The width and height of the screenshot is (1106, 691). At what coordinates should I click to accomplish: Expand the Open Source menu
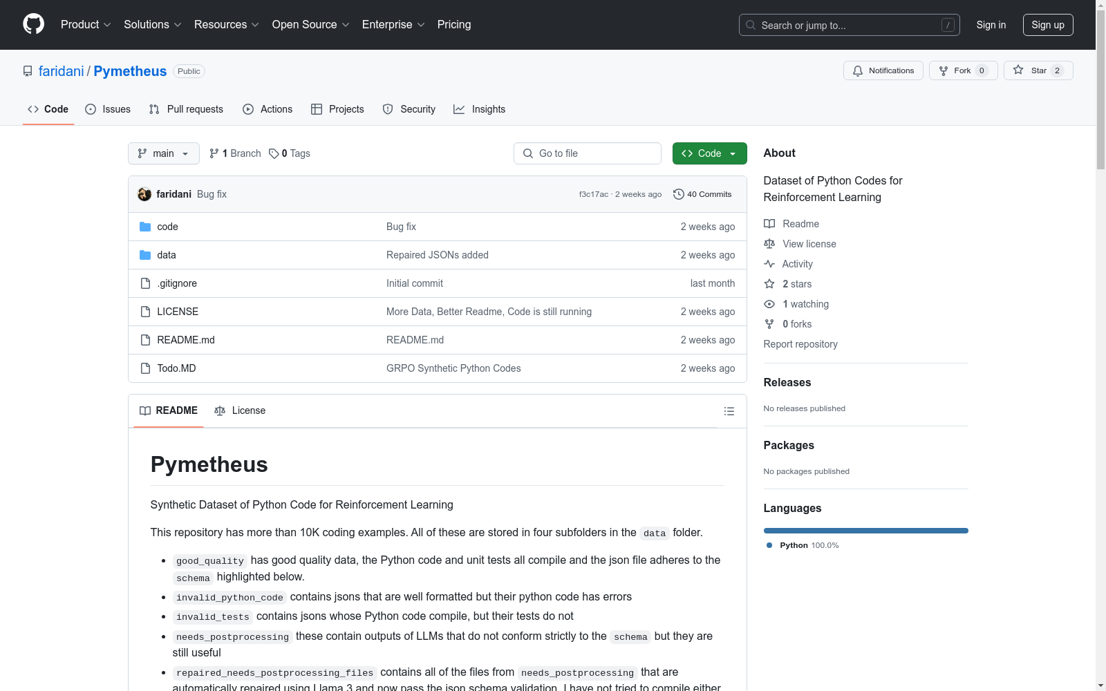(311, 25)
